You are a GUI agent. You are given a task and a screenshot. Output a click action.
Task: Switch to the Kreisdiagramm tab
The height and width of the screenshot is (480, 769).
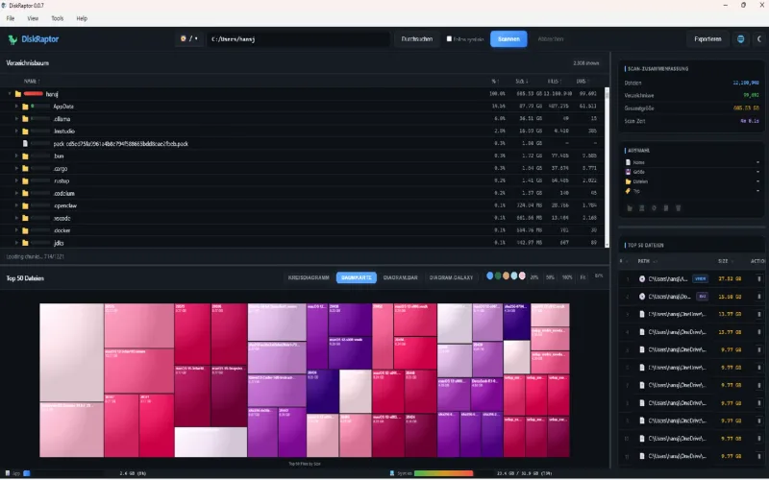click(x=309, y=277)
